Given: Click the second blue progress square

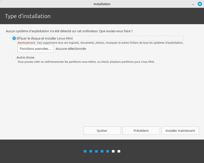Looking at the screenshot, I should pyautogui.click(x=91, y=151).
